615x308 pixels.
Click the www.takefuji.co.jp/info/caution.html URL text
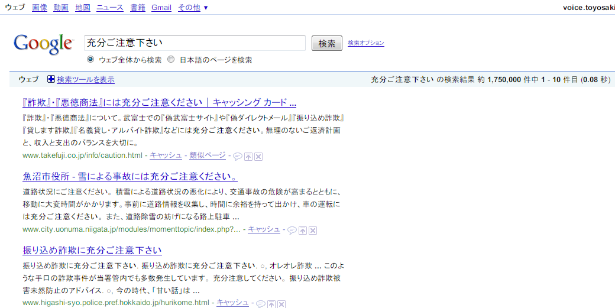(82, 155)
